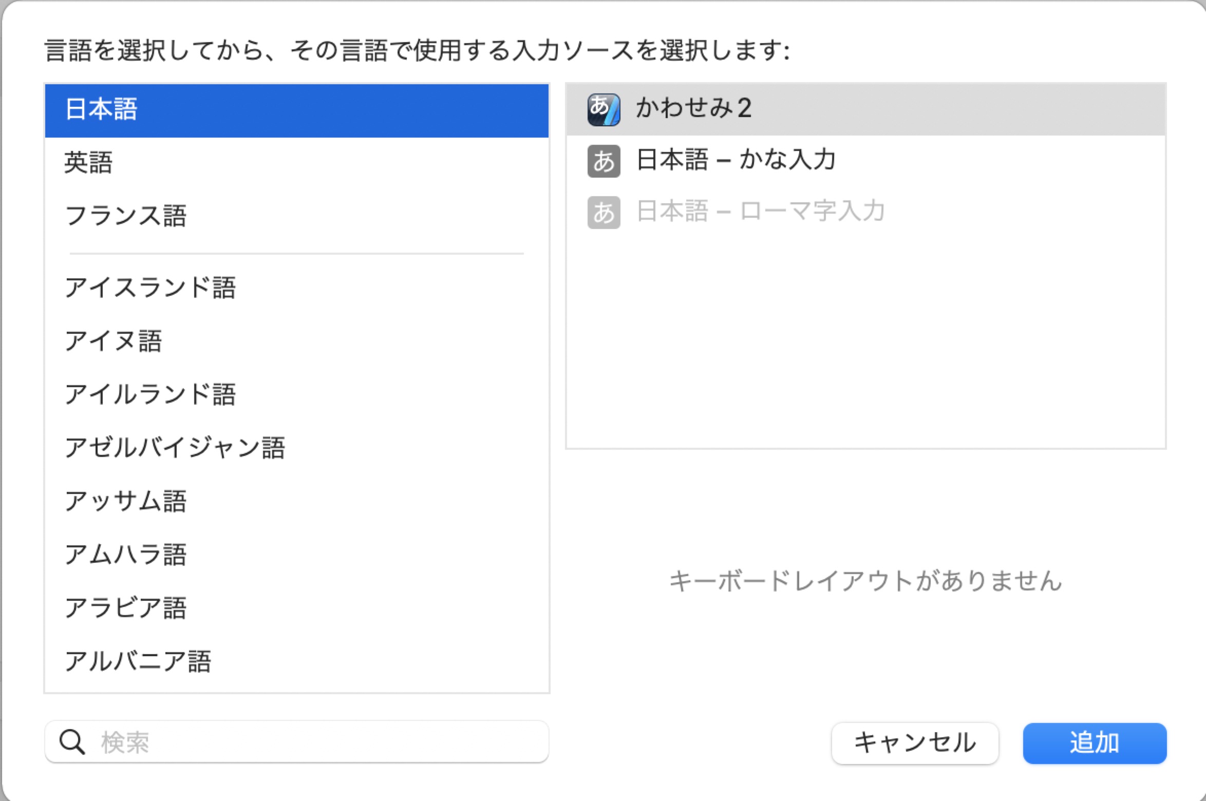Click the greyed ローマ字入力 icon
The height and width of the screenshot is (801, 1206).
(x=604, y=213)
